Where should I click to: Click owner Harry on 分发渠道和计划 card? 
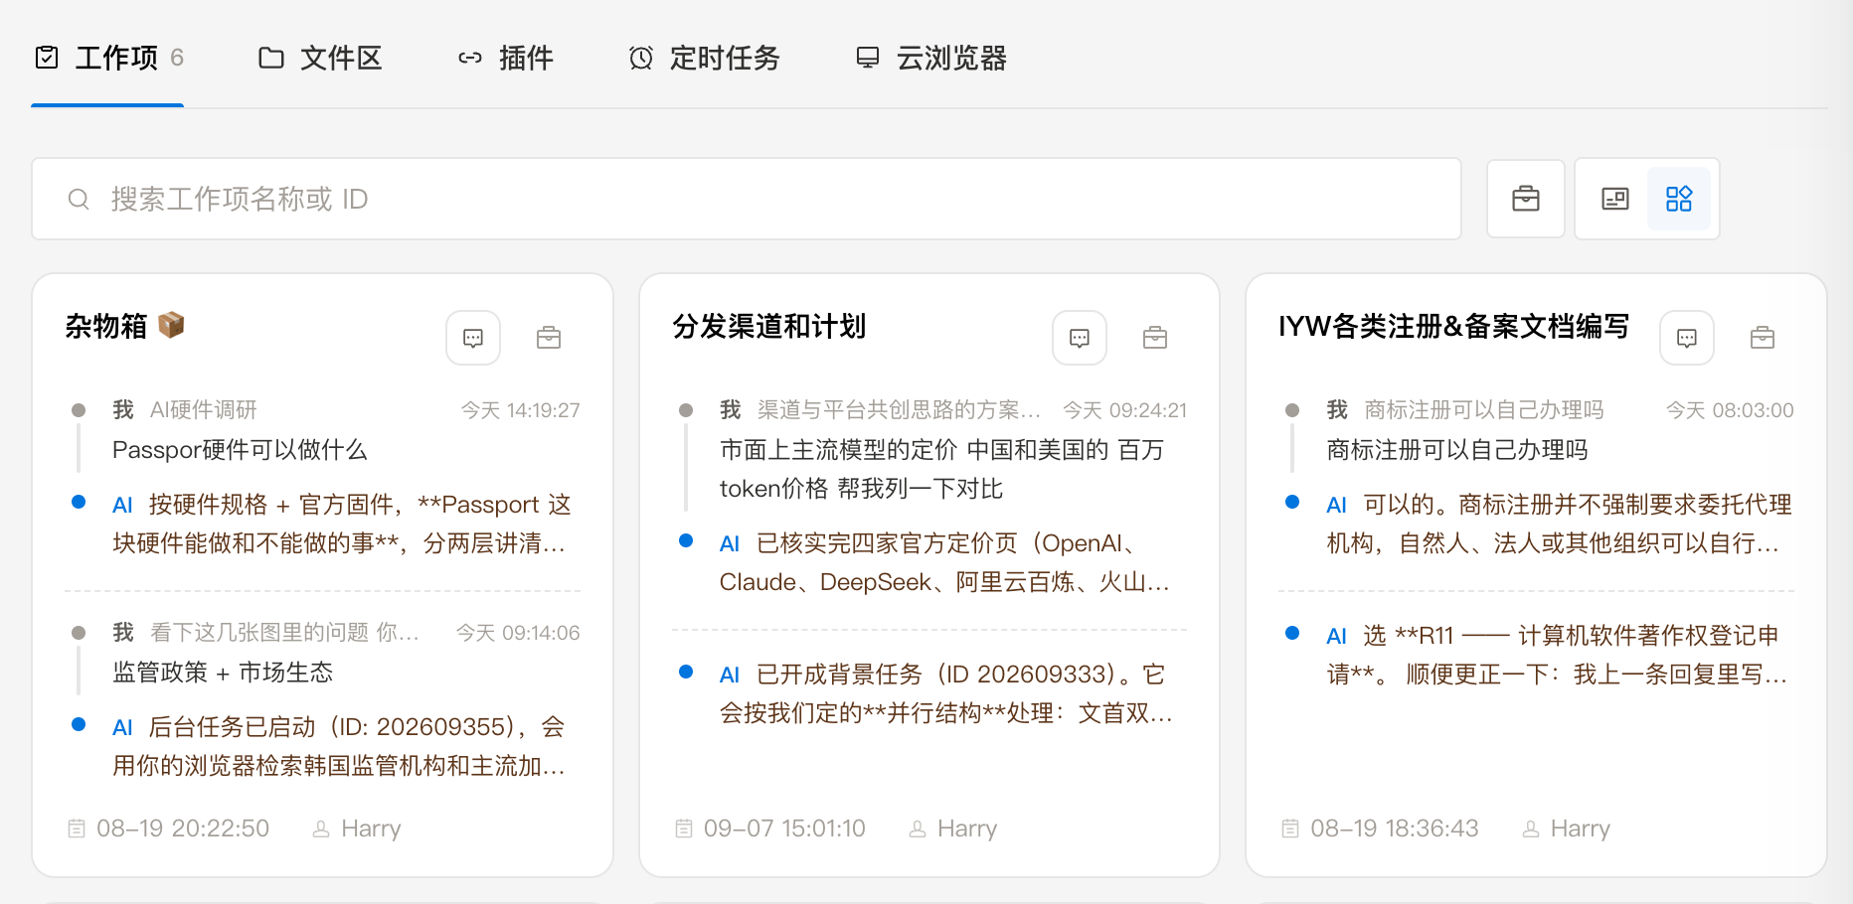pos(954,829)
